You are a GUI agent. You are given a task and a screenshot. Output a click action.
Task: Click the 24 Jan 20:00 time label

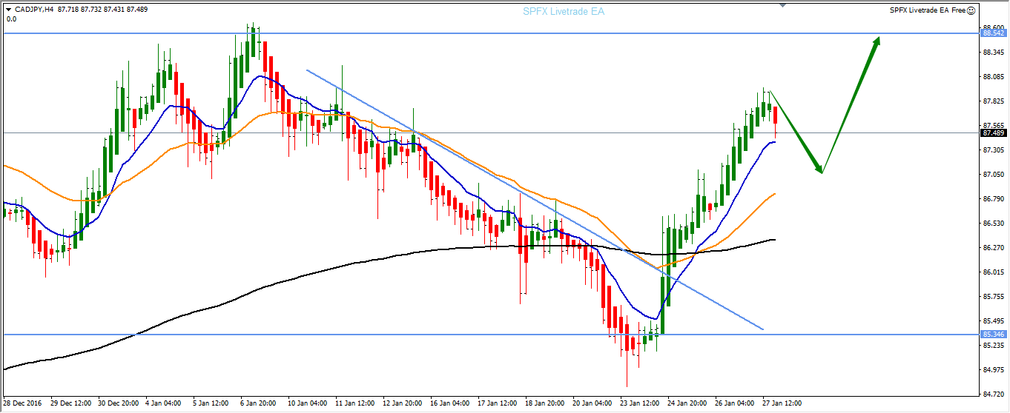[687, 403]
